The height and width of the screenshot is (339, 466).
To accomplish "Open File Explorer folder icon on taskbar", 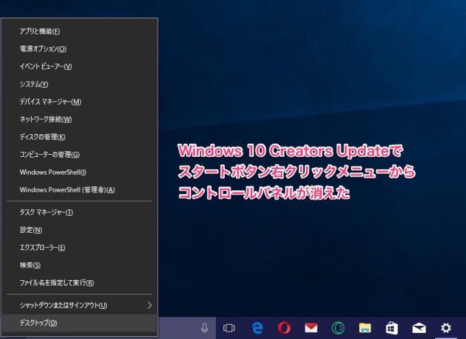I will click(x=365, y=328).
